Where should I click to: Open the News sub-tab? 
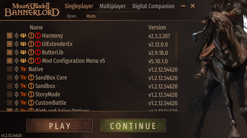(x=72, y=16)
